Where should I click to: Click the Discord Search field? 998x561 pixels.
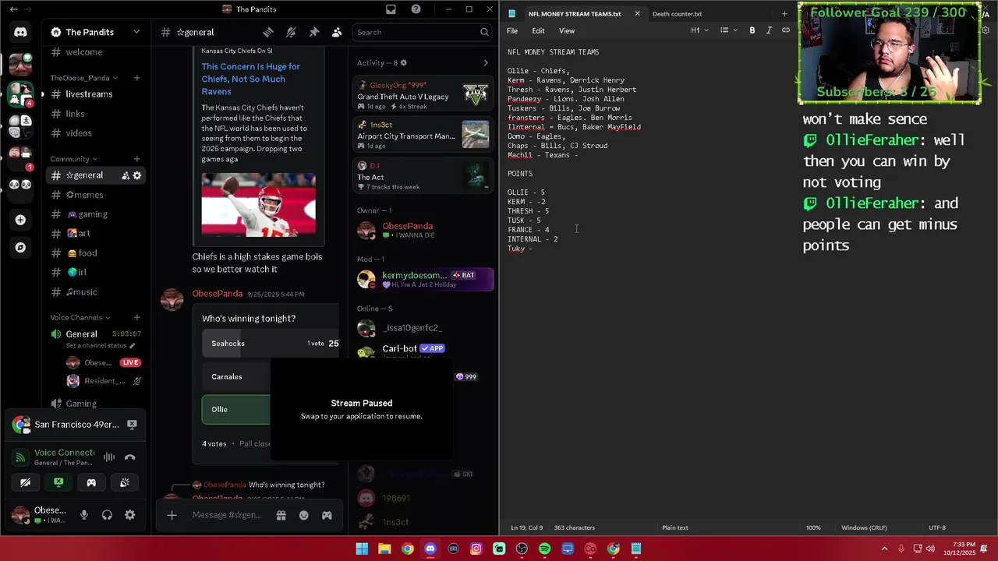click(423, 32)
